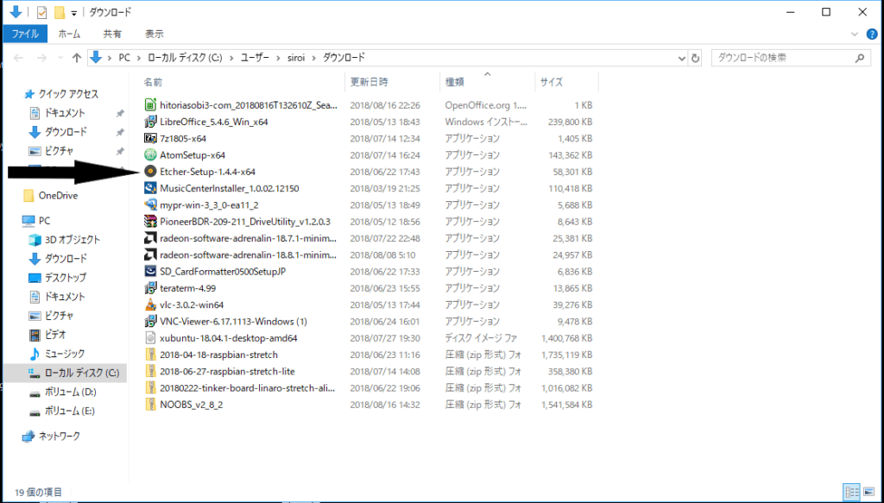Switch to details view in status bar

tap(850, 492)
